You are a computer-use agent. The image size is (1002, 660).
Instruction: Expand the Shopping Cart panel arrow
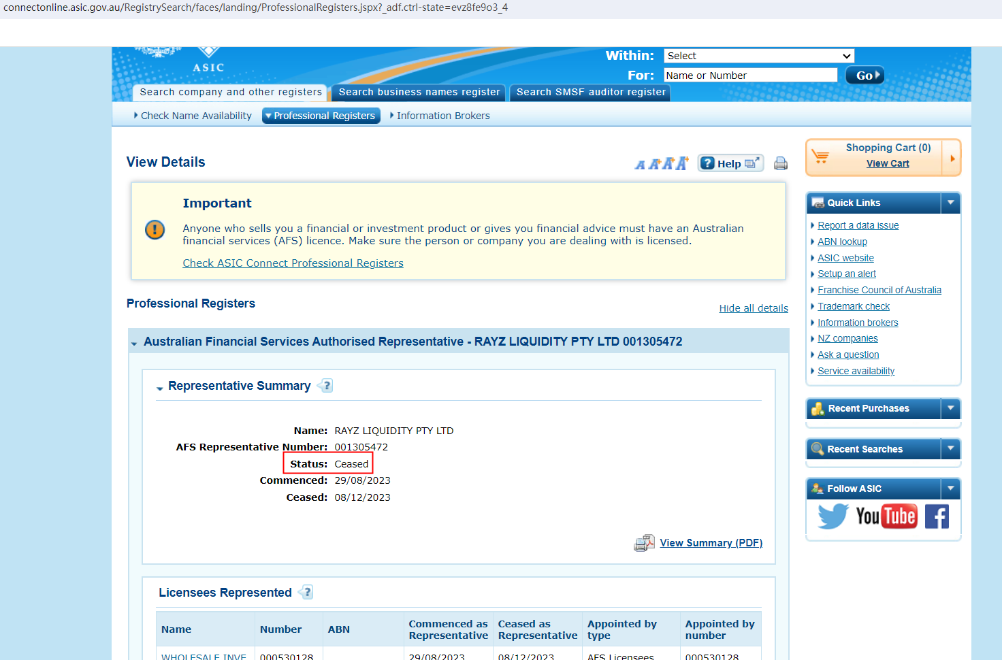pos(952,158)
